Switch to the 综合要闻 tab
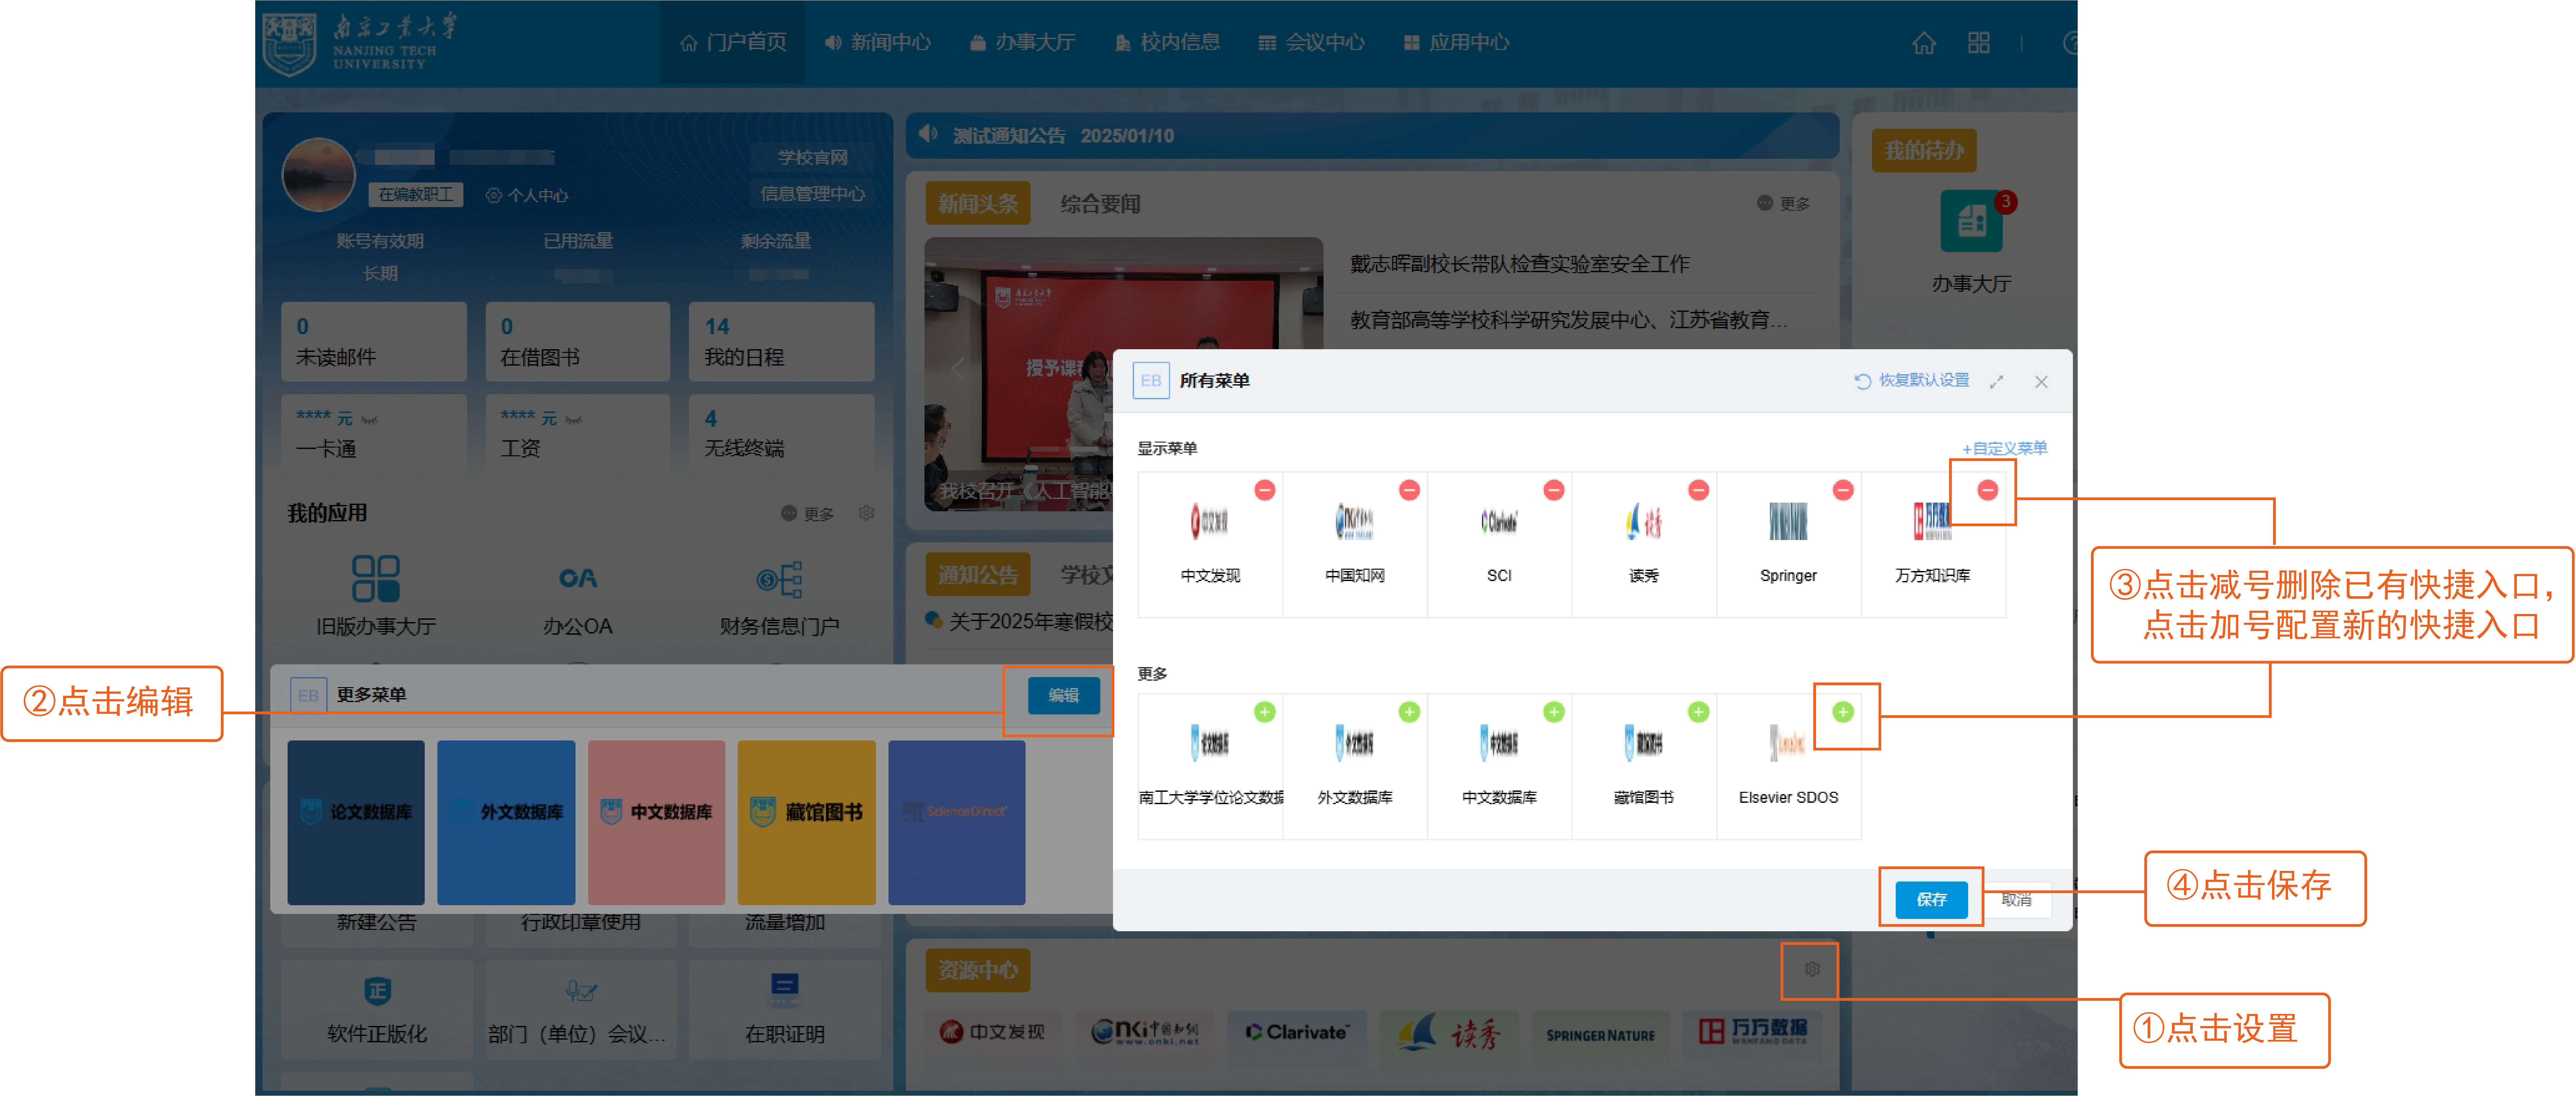Viewport: 2576px width, 1096px height. pos(1100,204)
